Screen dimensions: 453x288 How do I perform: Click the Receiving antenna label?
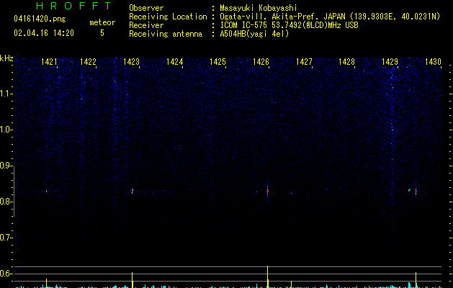click(x=166, y=34)
